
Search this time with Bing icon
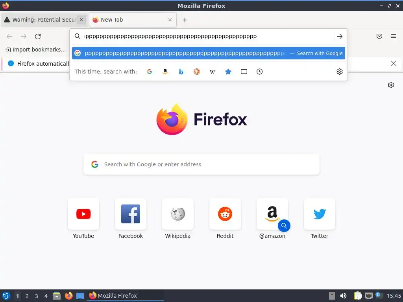(x=181, y=72)
